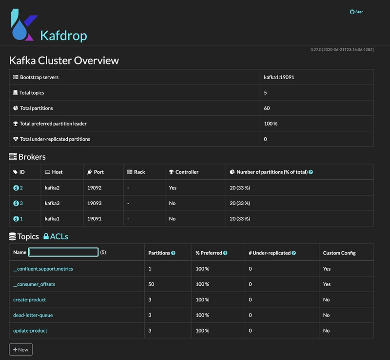Click the plug icon in Port header
Viewport: 390px width, 360px height.
click(x=90, y=172)
